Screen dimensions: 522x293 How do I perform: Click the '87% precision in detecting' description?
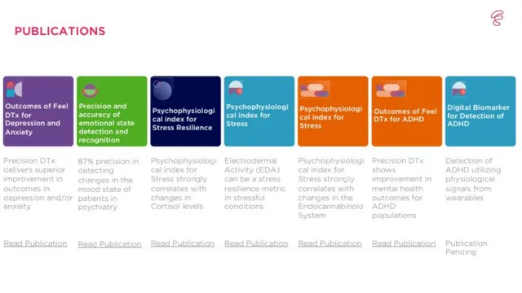[x=108, y=184]
